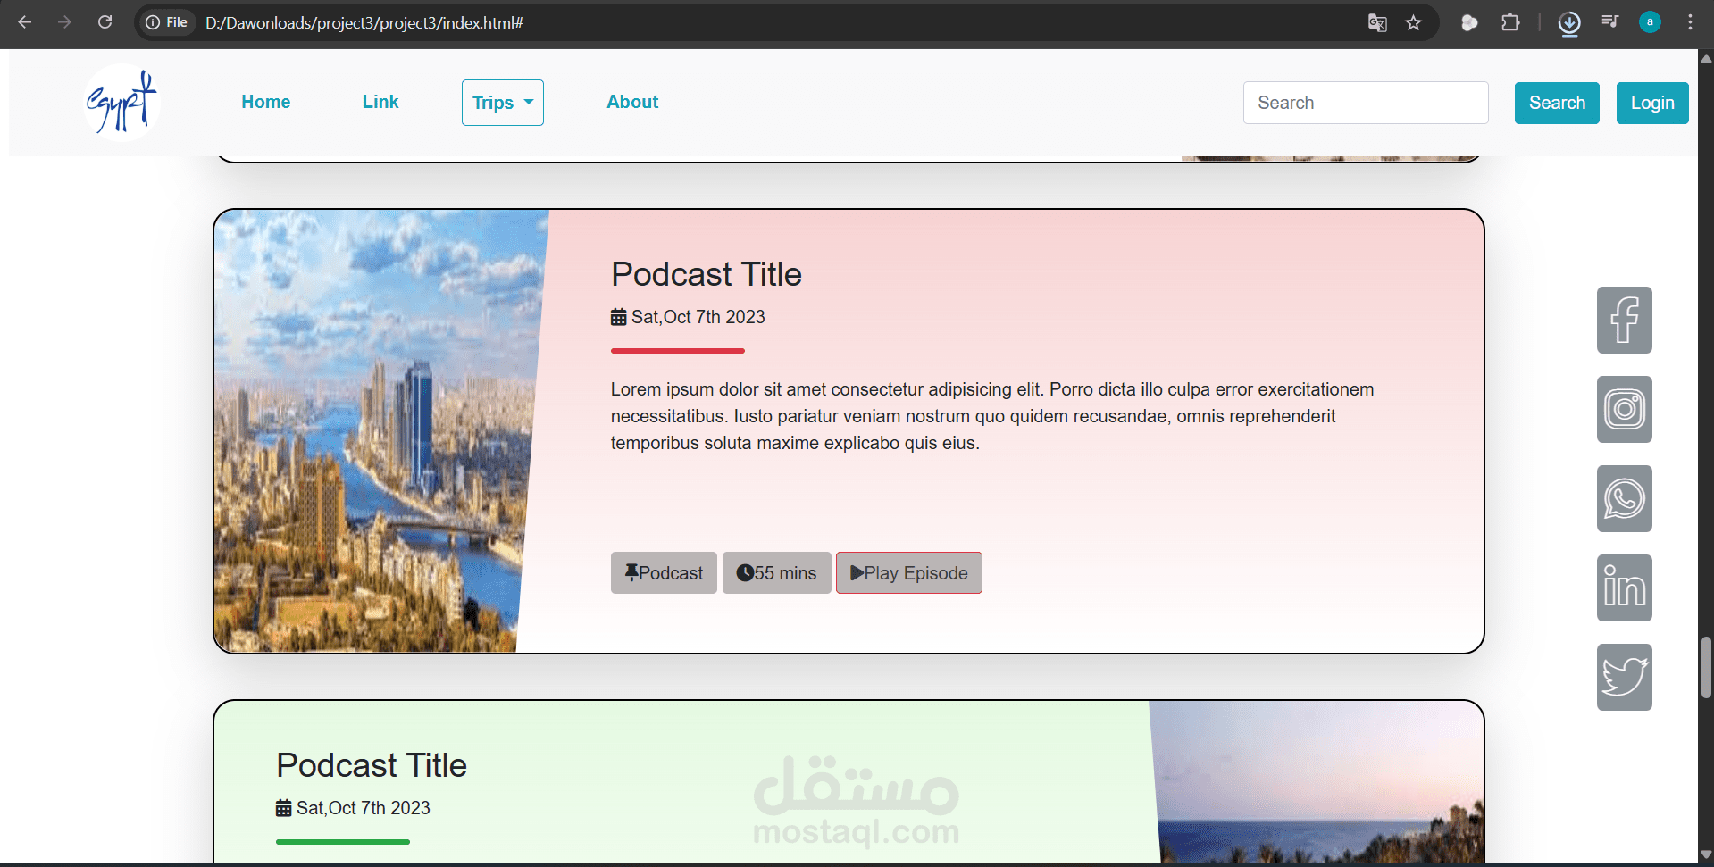
Task: Click the Login button
Action: click(1652, 103)
